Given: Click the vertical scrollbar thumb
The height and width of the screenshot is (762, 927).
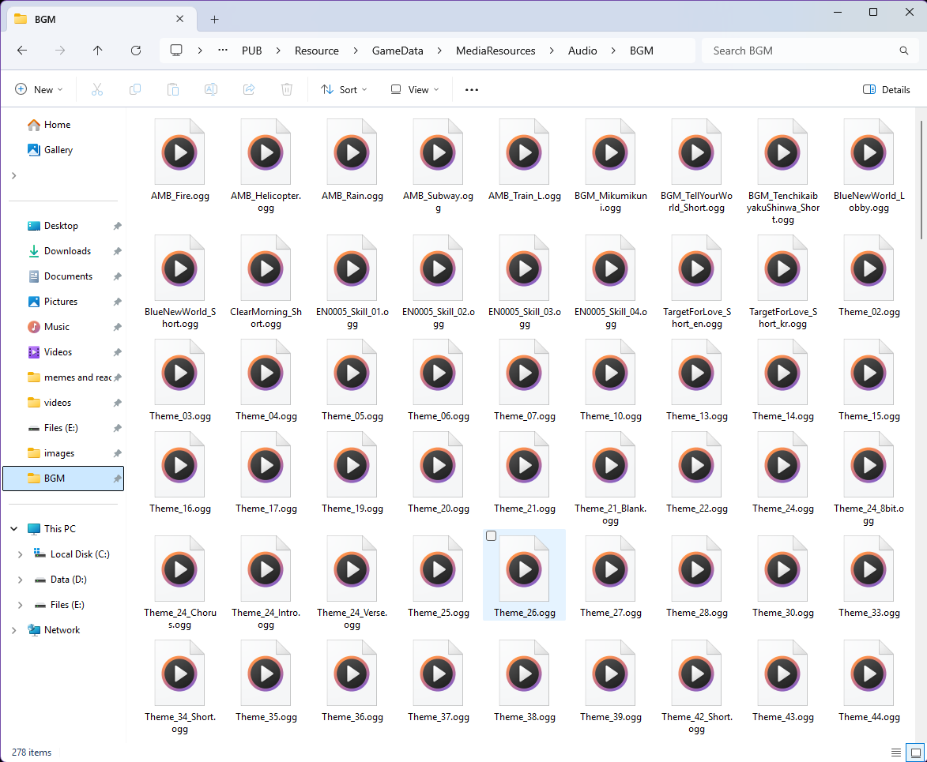Looking at the screenshot, I should pos(921,180).
